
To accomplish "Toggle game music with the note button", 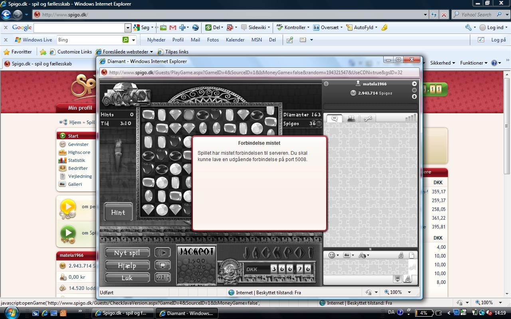I will point(162,278).
